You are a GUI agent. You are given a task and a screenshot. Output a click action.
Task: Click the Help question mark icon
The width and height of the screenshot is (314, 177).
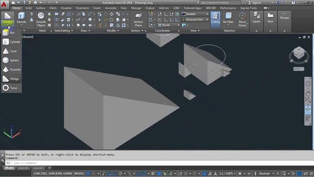click(293, 2)
